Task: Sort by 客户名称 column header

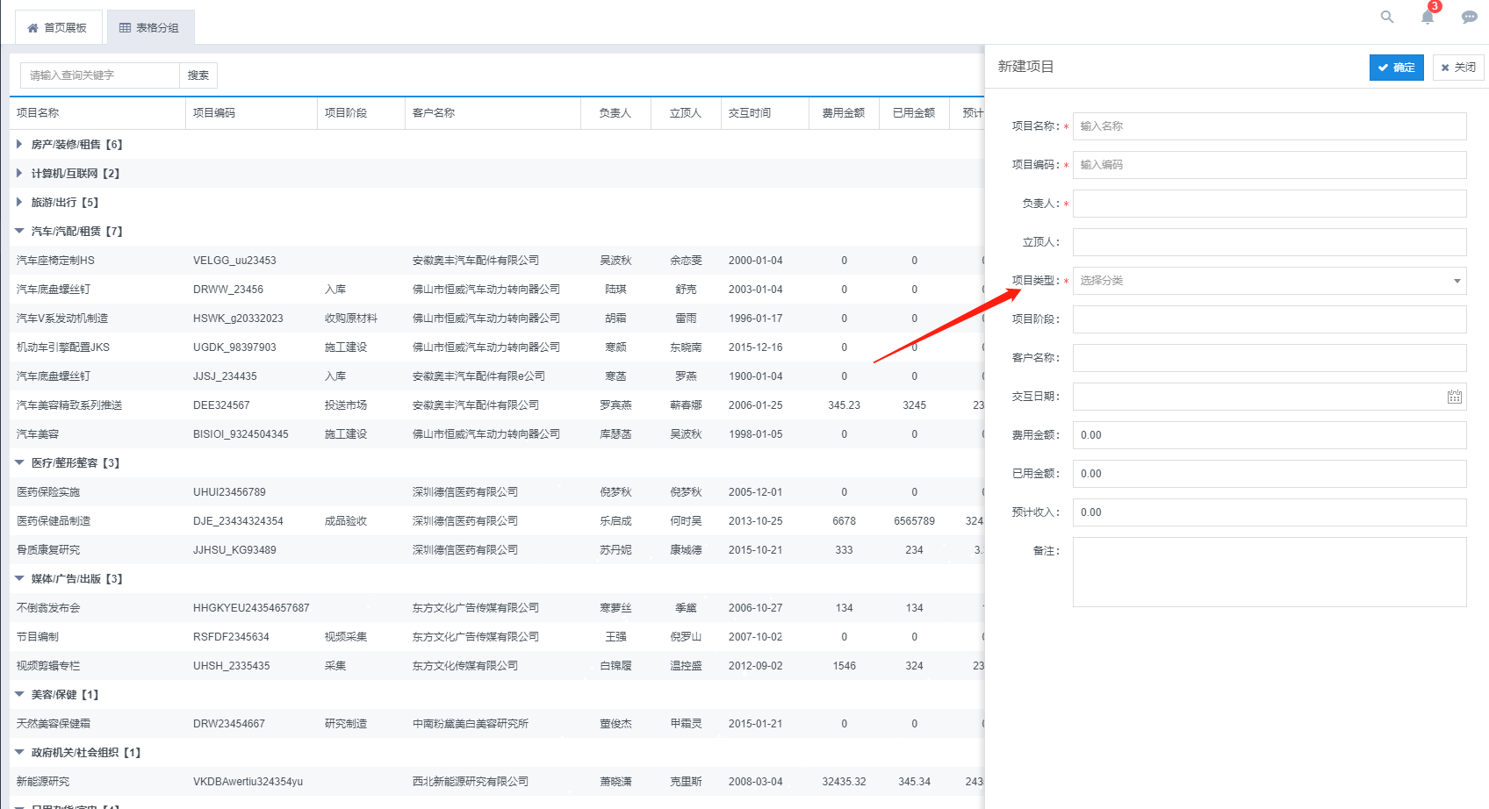Action: click(x=493, y=113)
